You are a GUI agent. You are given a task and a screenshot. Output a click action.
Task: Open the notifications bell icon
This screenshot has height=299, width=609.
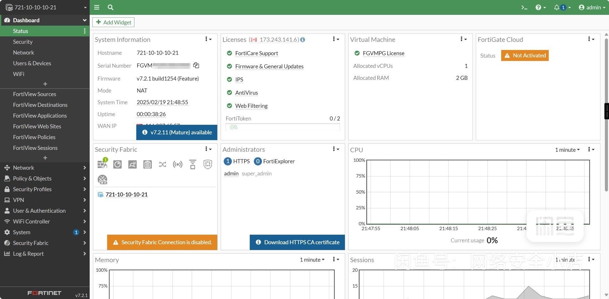[x=557, y=7]
